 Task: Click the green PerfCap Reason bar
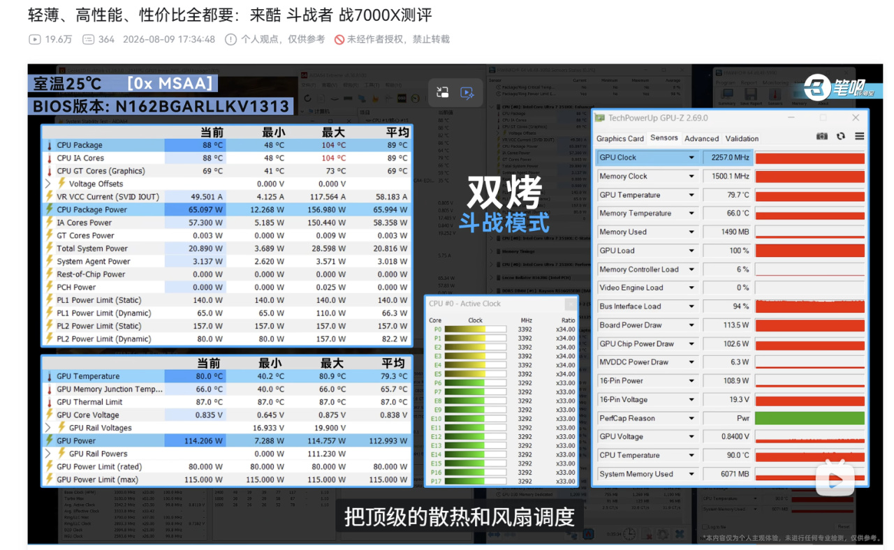809,418
